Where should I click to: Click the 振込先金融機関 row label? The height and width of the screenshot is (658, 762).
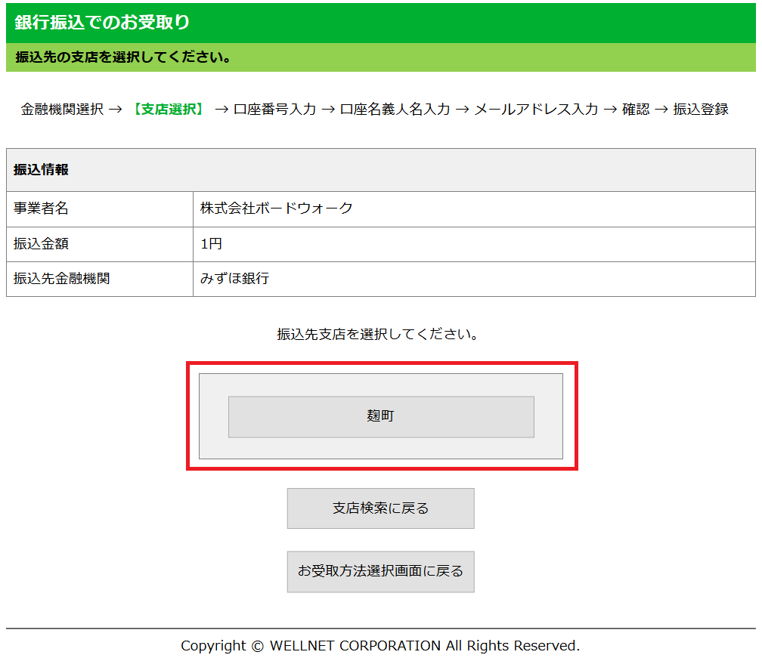point(62,279)
